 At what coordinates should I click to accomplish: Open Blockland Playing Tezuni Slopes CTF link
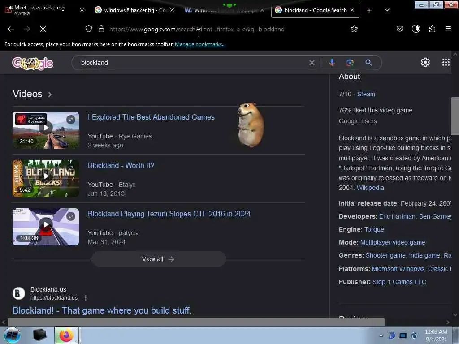tap(169, 214)
